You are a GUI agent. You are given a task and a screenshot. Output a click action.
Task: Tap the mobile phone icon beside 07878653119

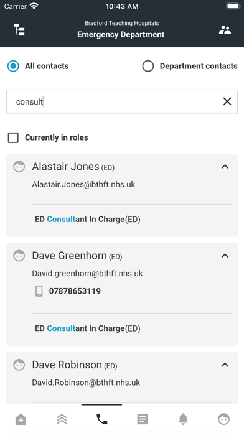point(39,291)
